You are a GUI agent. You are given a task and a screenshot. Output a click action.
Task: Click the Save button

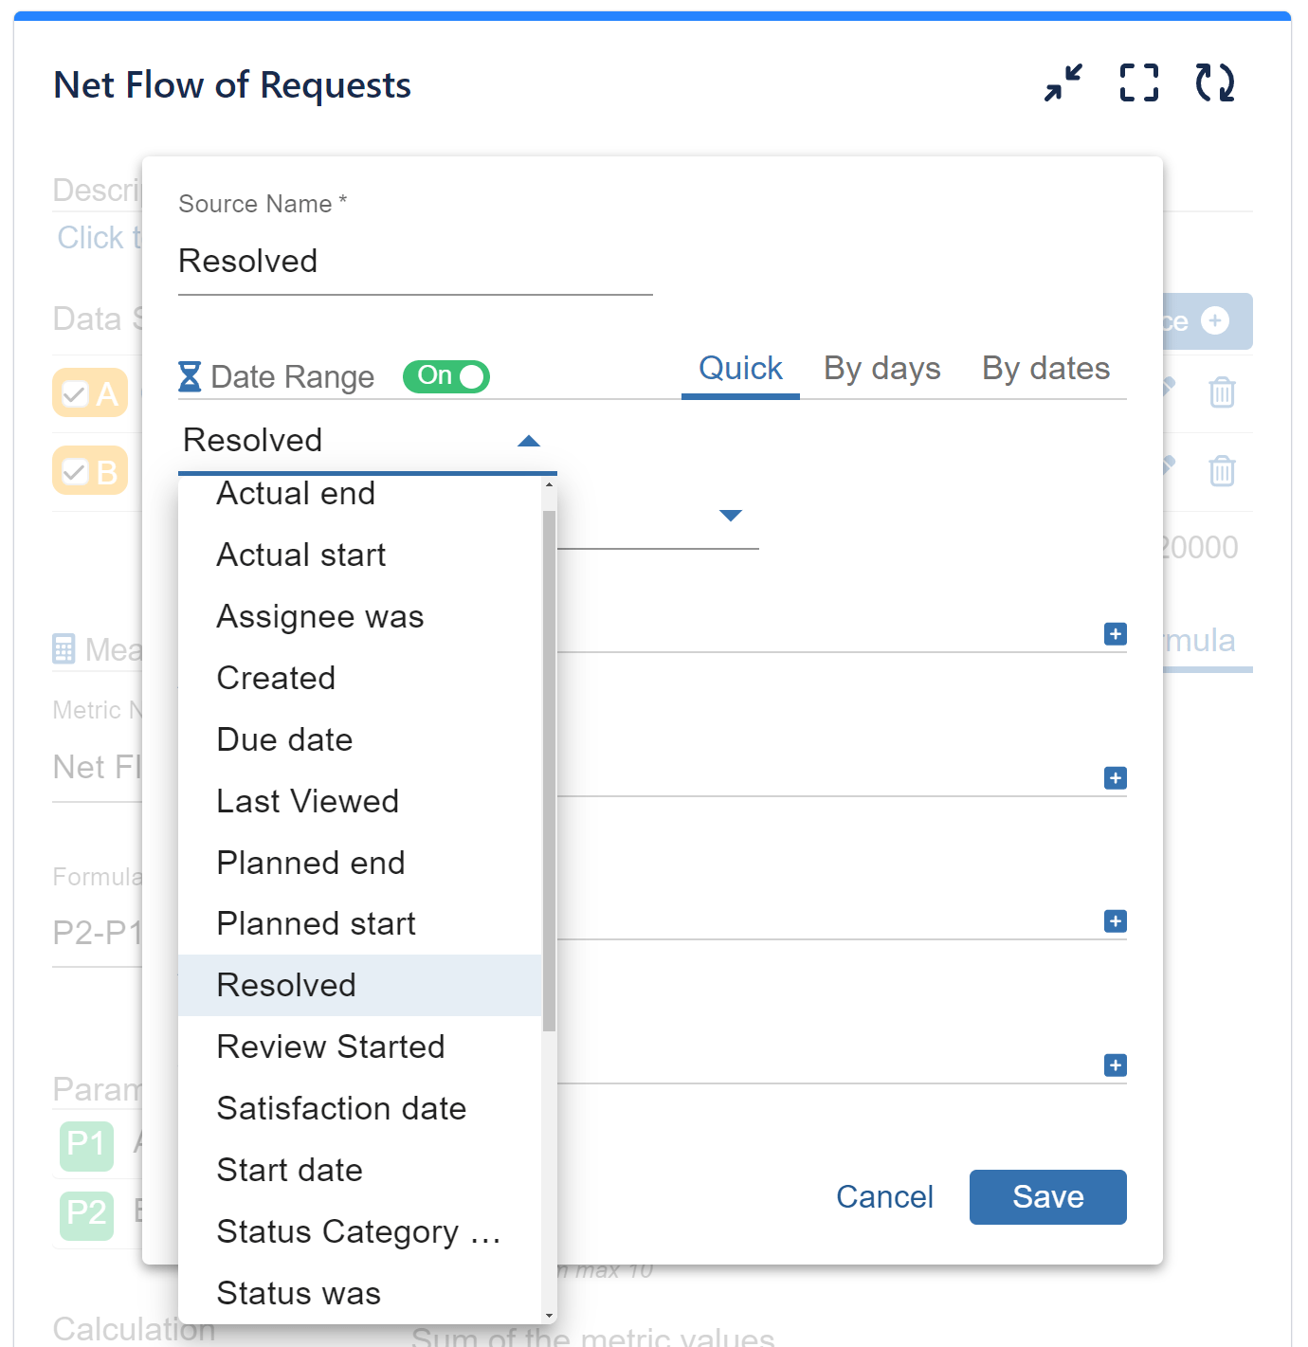[1047, 1197]
